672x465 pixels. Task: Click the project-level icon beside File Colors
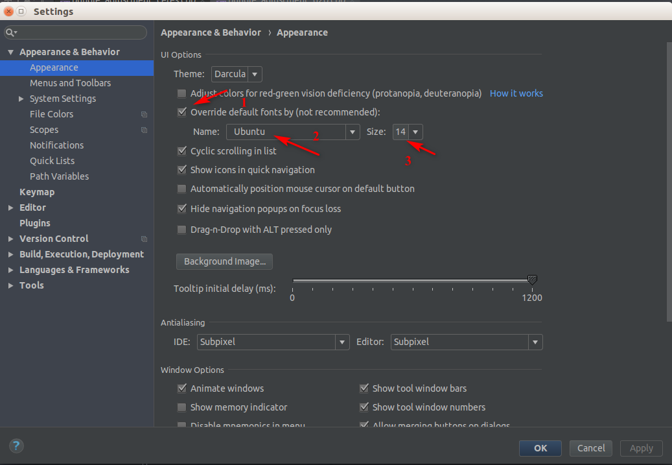pos(144,114)
